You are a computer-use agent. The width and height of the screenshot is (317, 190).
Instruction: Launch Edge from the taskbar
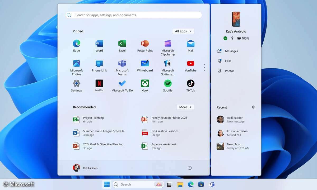point(190,184)
